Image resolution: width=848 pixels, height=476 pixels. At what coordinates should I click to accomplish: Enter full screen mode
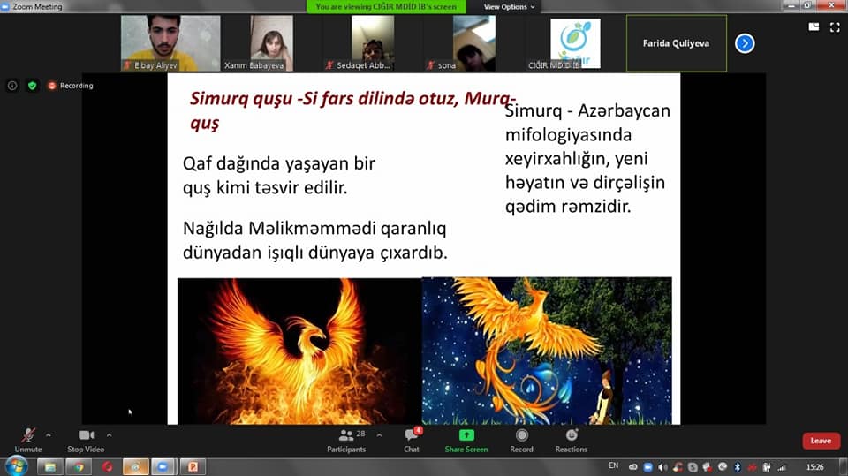pyautogui.click(x=835, y=27)
